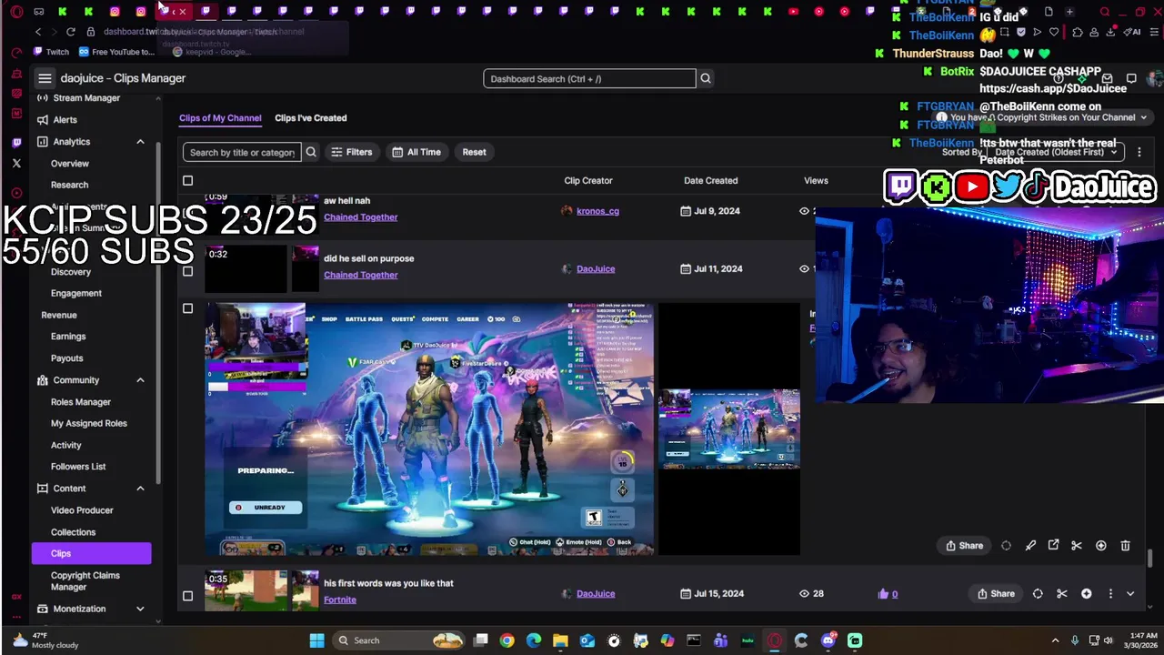1164x655 pixels.
Task: Open File Explorer from the taskbar
Action: pyautogui.click(x=560, y=640)
